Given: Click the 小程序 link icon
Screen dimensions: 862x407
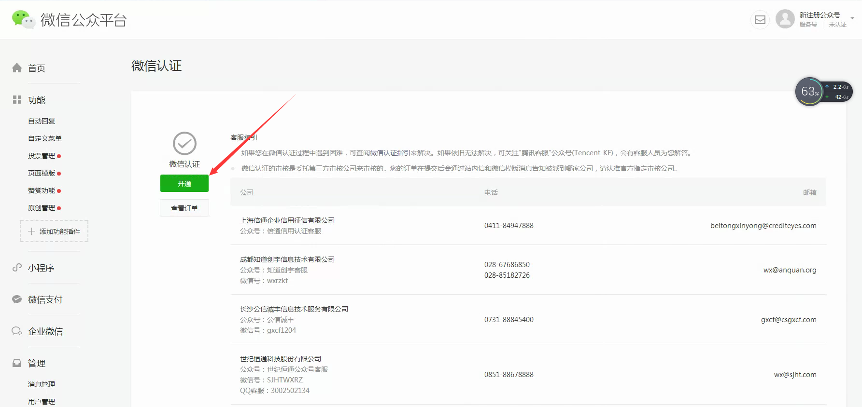Looking at the screenshot, I should tap(17, 267).
